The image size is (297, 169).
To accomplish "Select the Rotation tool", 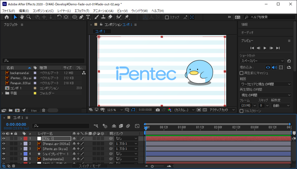I will 59,17.
